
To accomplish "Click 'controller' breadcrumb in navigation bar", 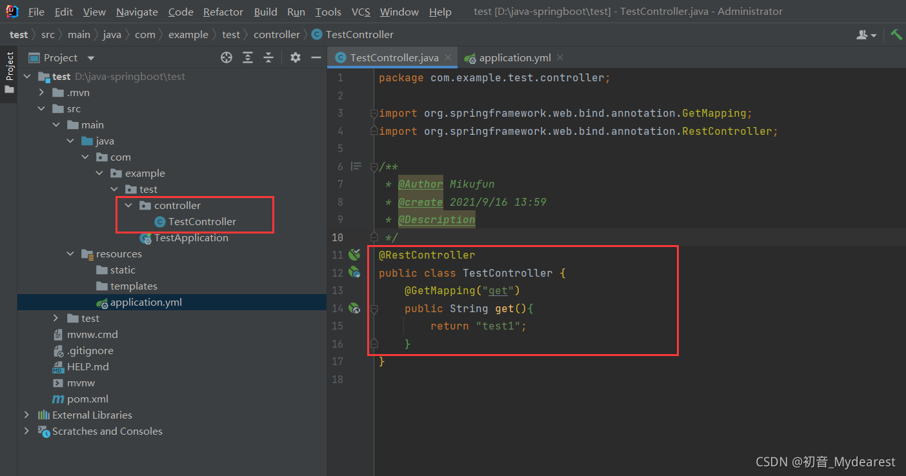I will 277,34.
